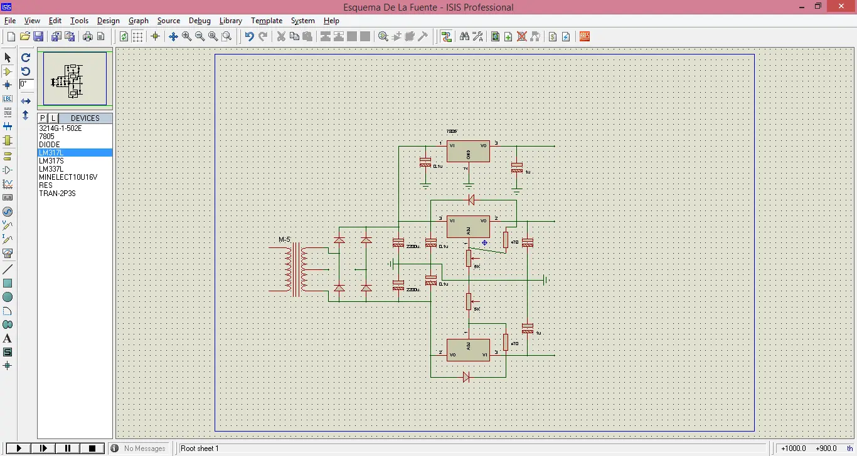The image size is (857, 456).
Task: Open the Library 'L' button
Action: pyautogui.click(x=53, y=118)
